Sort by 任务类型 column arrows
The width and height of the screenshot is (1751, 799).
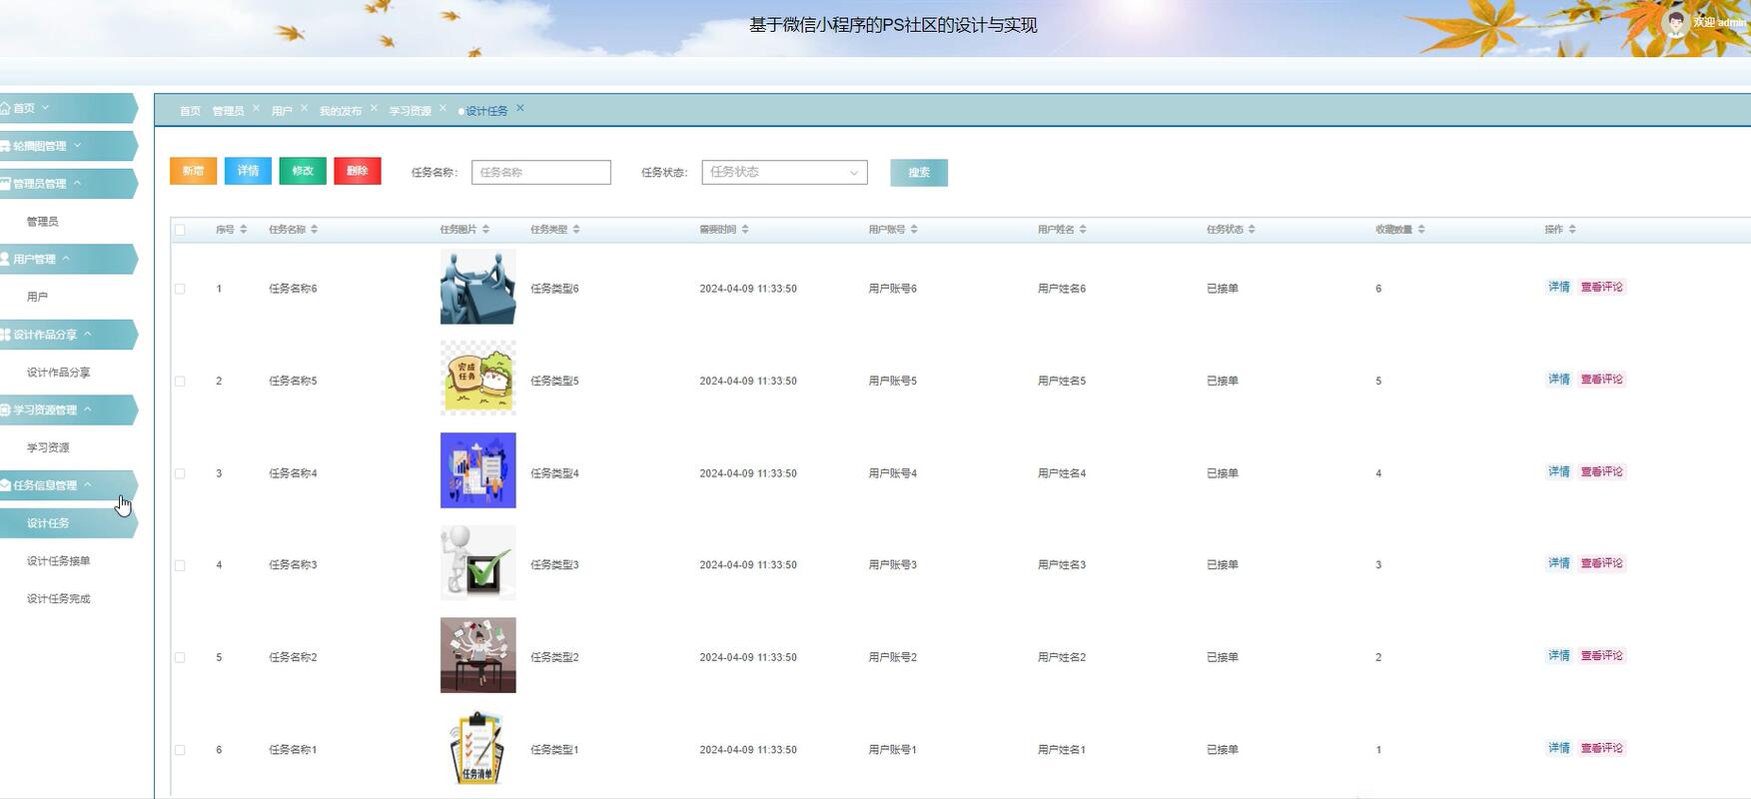pyautogui.click(x=576, y=230)
